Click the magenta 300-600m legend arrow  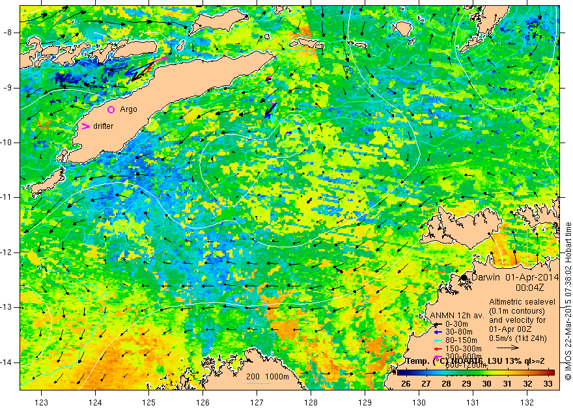pos(437,357)
